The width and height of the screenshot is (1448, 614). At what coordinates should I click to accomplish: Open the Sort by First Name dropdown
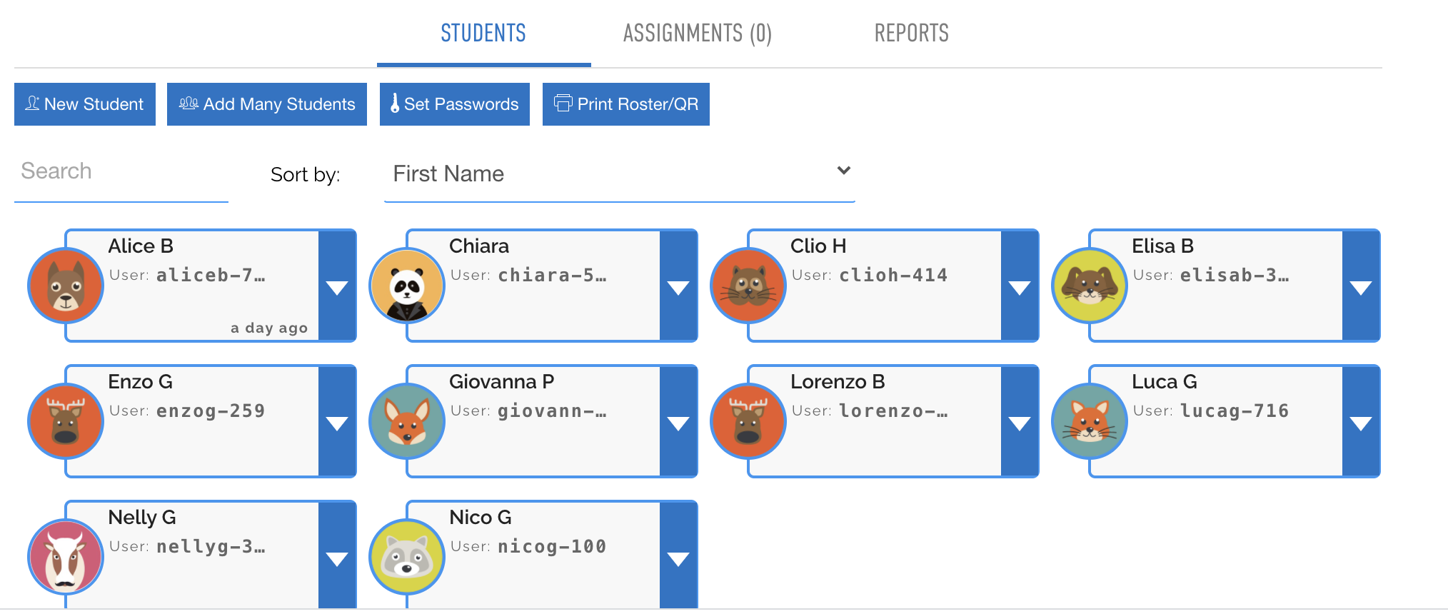619,173
